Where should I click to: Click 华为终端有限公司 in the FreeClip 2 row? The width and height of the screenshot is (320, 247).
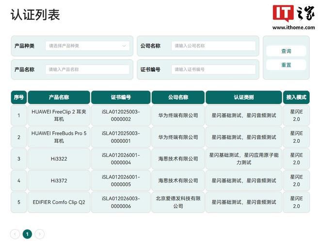[x=178, y=115]
